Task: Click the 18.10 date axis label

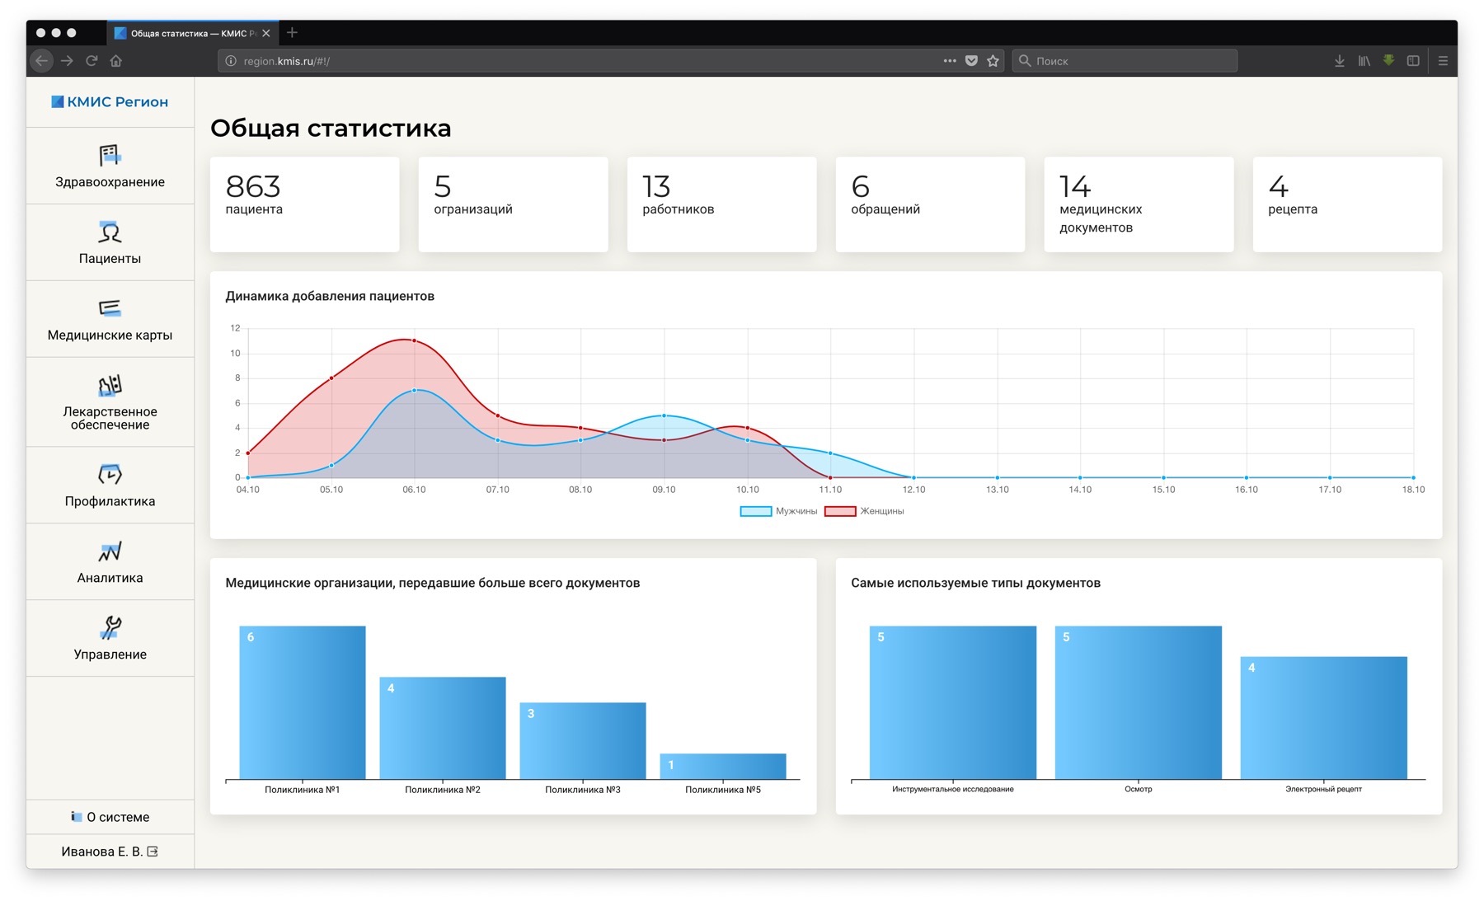Action: pos(1413,490)
